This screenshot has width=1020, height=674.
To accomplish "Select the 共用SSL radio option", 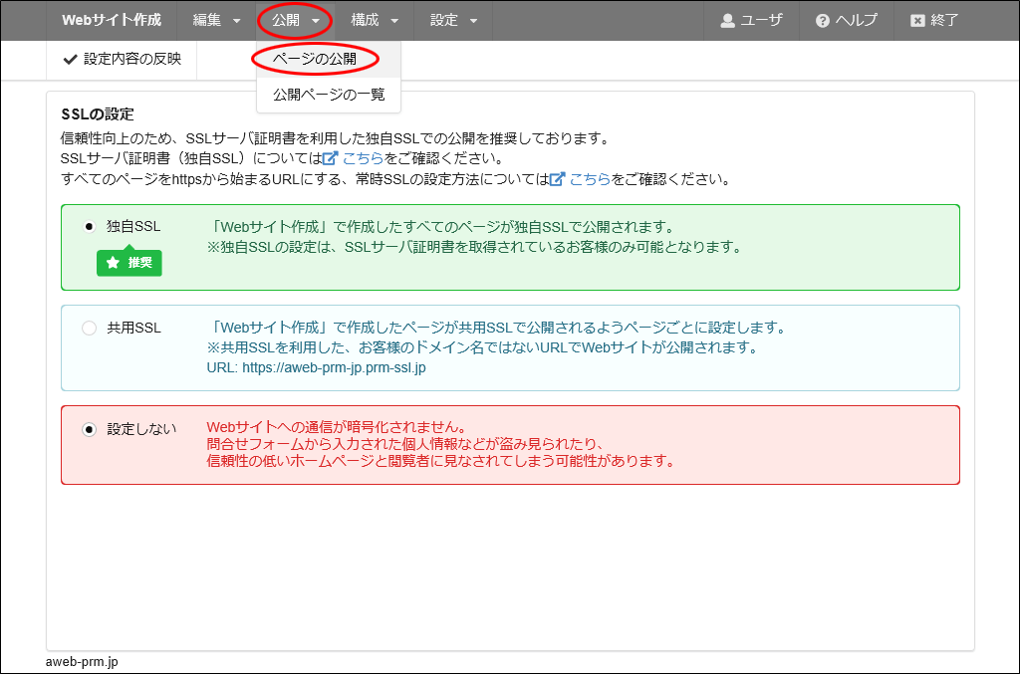I will tap(90, 328).
